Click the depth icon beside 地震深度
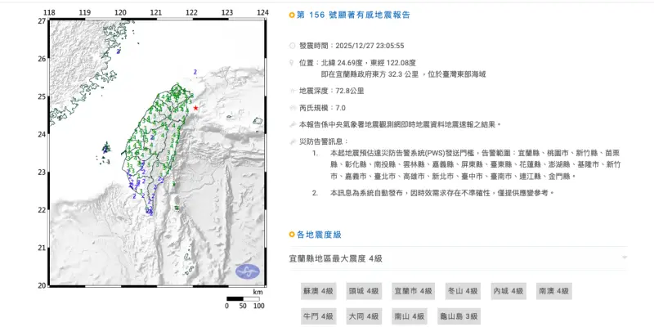Viewport: 654px width, 336px height. [293, 91]
